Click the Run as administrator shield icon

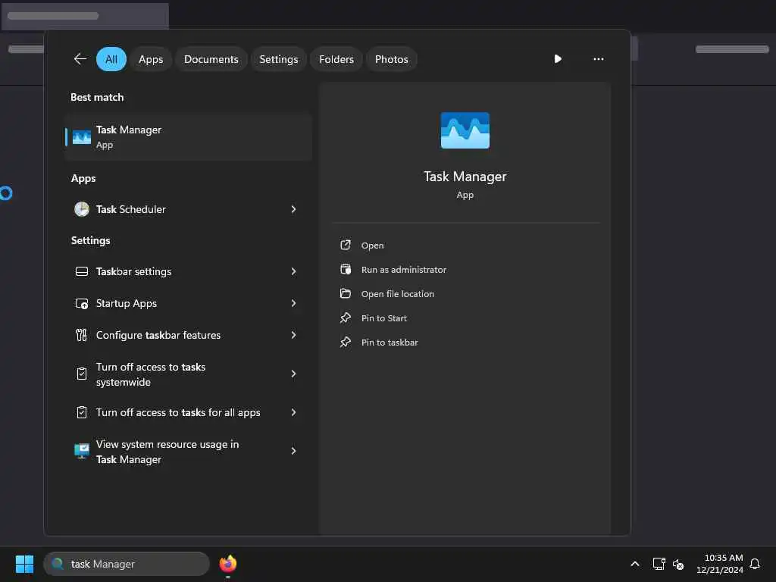point(346,269)
